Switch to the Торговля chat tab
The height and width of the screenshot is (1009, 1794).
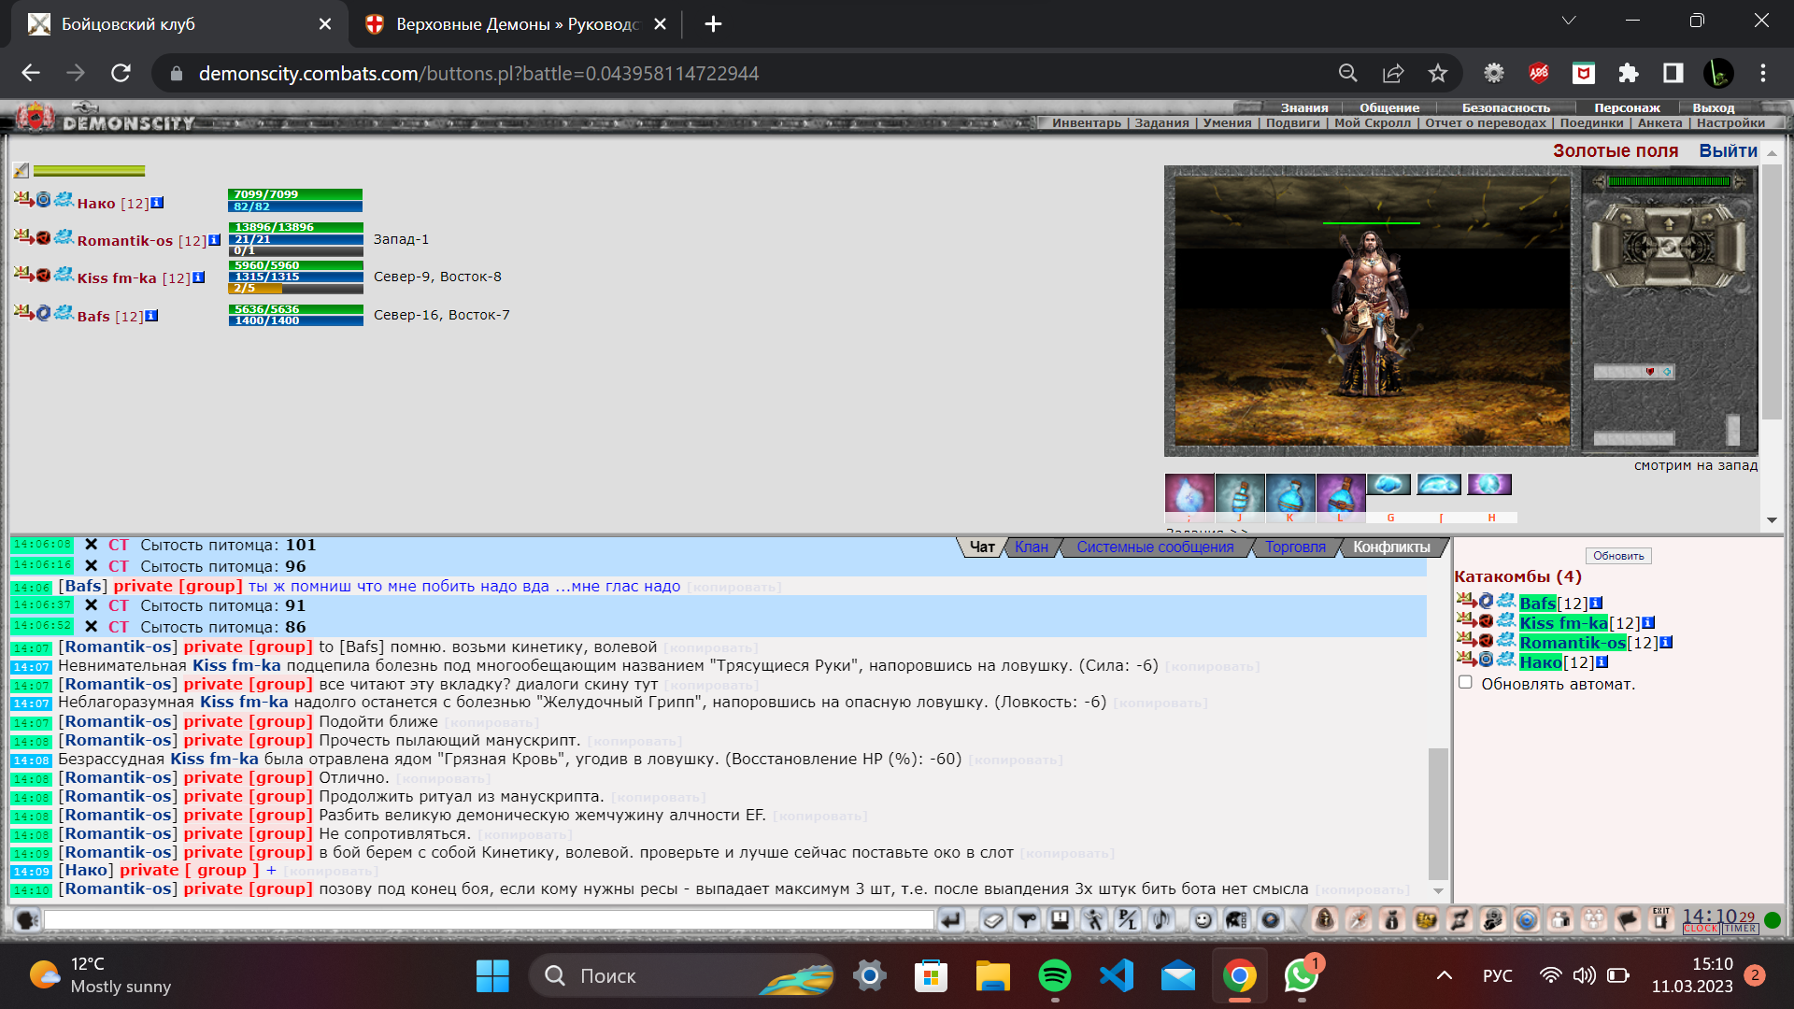[x=1295, y=547]
